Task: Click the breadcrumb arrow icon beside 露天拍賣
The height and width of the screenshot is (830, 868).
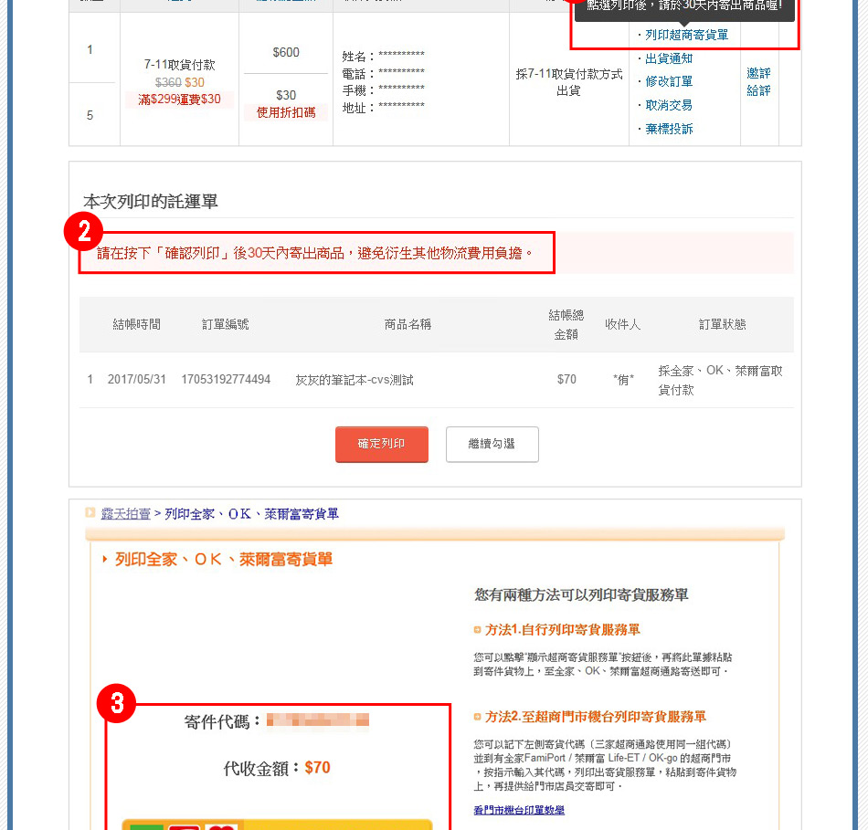Action: tap(90, 512)
